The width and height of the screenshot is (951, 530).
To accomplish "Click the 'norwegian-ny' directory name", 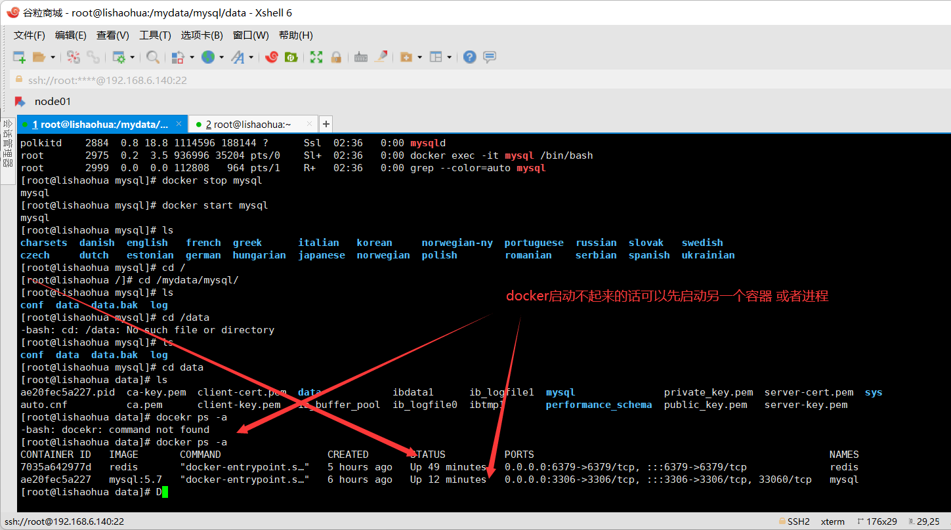I will coord(457,243).
